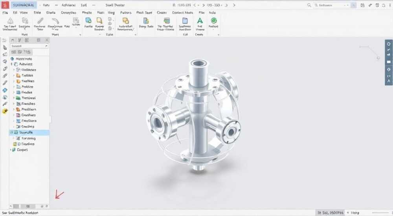Image resolution: width=393 pixels, height=216 pixels.
Task: Click the previous arrow in title bar
Action: pos(195,5)
